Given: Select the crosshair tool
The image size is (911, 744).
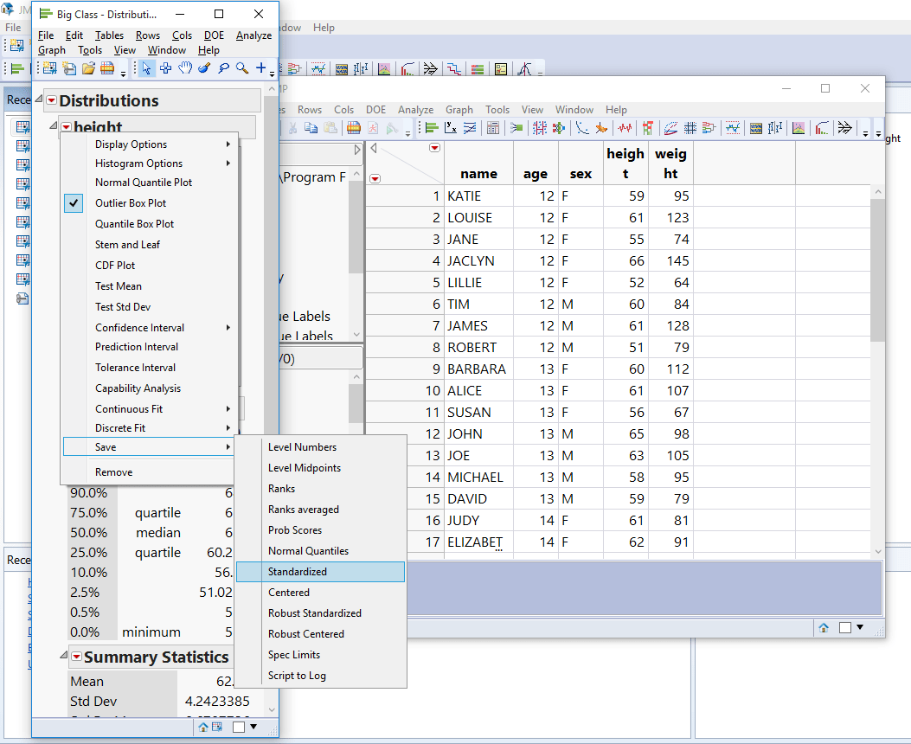Looking at the screenshot, I should tap(165, 68).
